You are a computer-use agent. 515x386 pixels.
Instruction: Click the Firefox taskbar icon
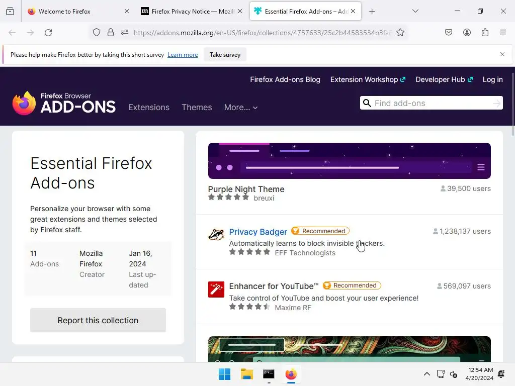point(291,374)
